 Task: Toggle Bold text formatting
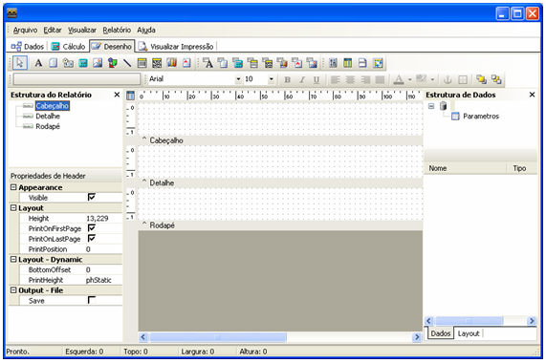[287, 79]
